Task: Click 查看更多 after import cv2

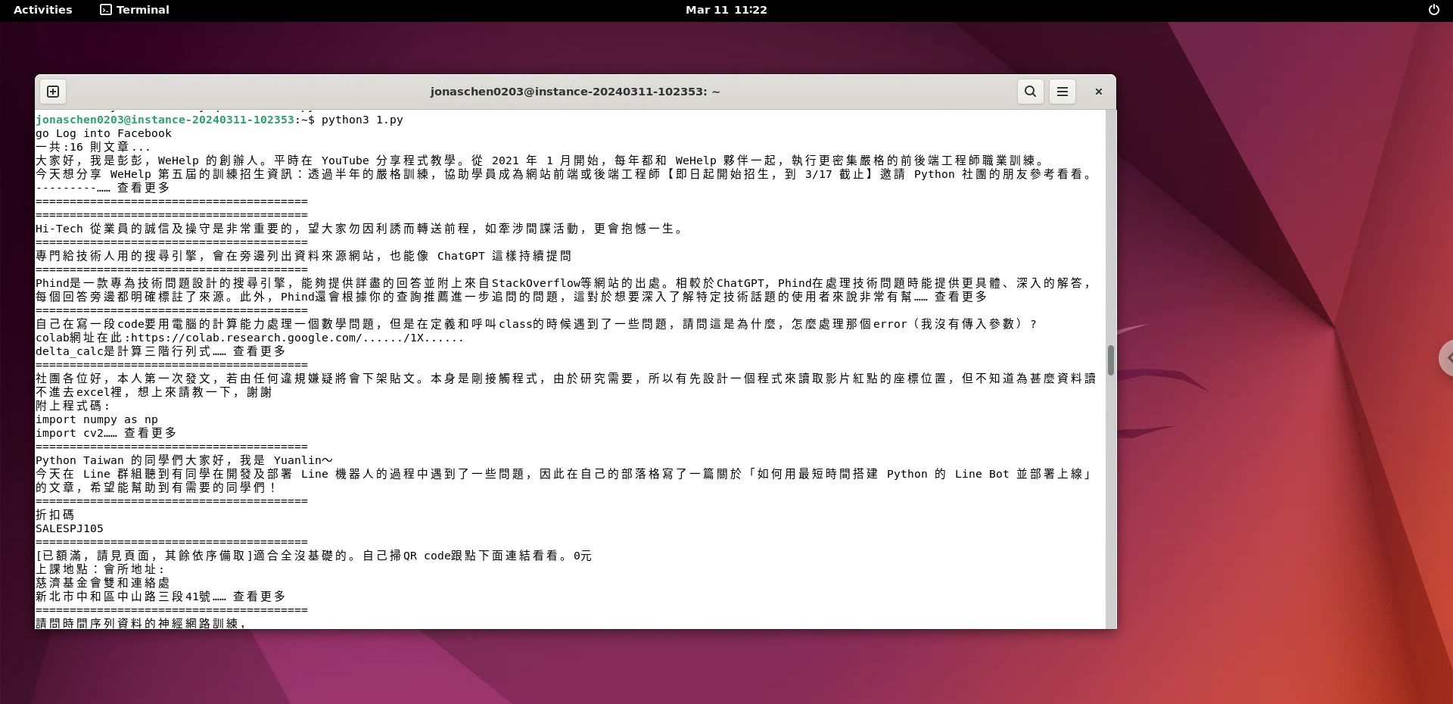Action: (x=150, y=433)
